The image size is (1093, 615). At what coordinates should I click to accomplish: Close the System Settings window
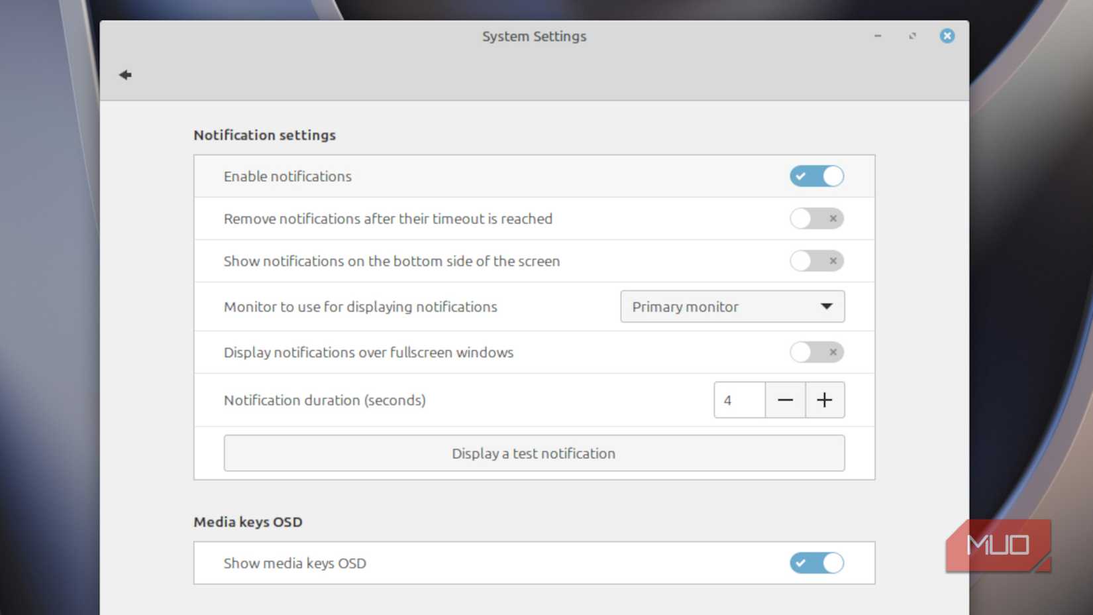click(947, 36)
